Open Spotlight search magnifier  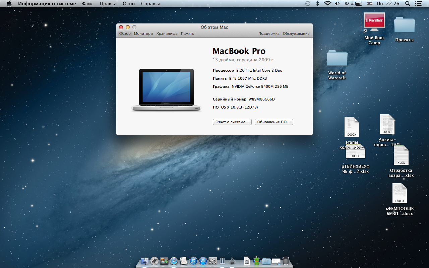tap(408, 4)
